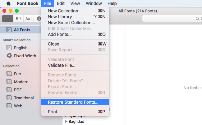Select the Traditional collection
202x125 pixels.
click(24, 98)
